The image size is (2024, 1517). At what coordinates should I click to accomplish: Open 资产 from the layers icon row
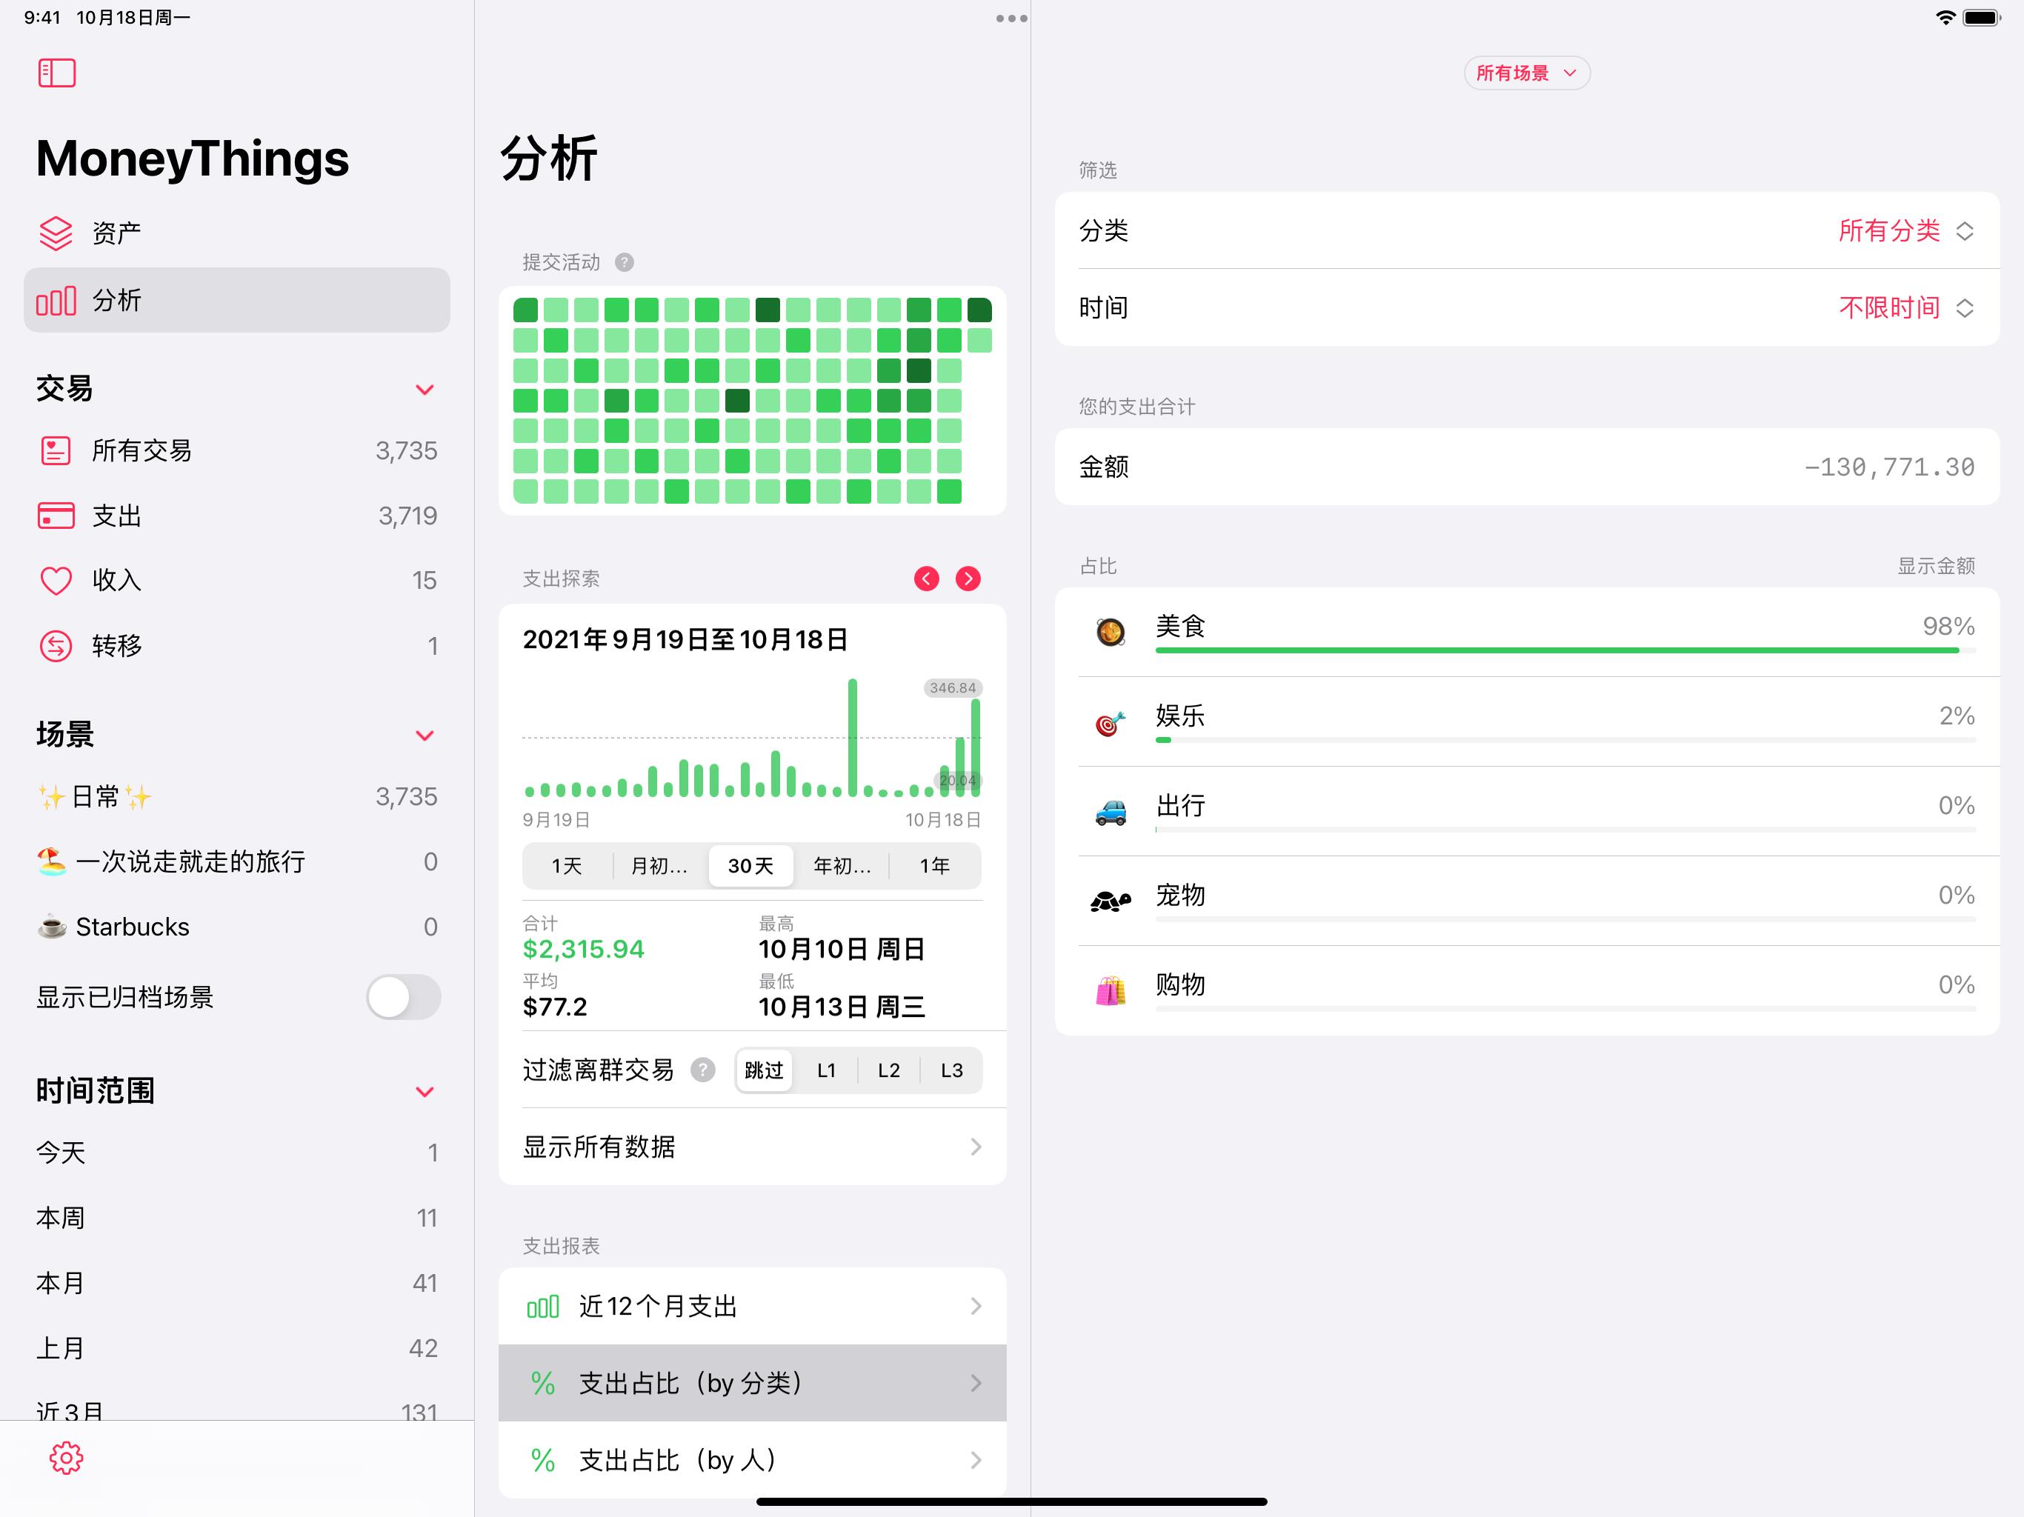pyautogui.click(x=116, y=233)
